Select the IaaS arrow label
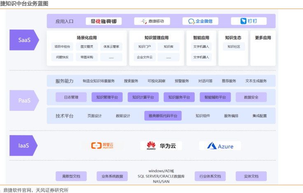 click(x=24, y=145)
